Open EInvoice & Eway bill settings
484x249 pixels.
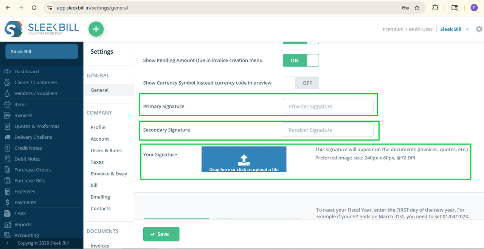coord(109,179)
